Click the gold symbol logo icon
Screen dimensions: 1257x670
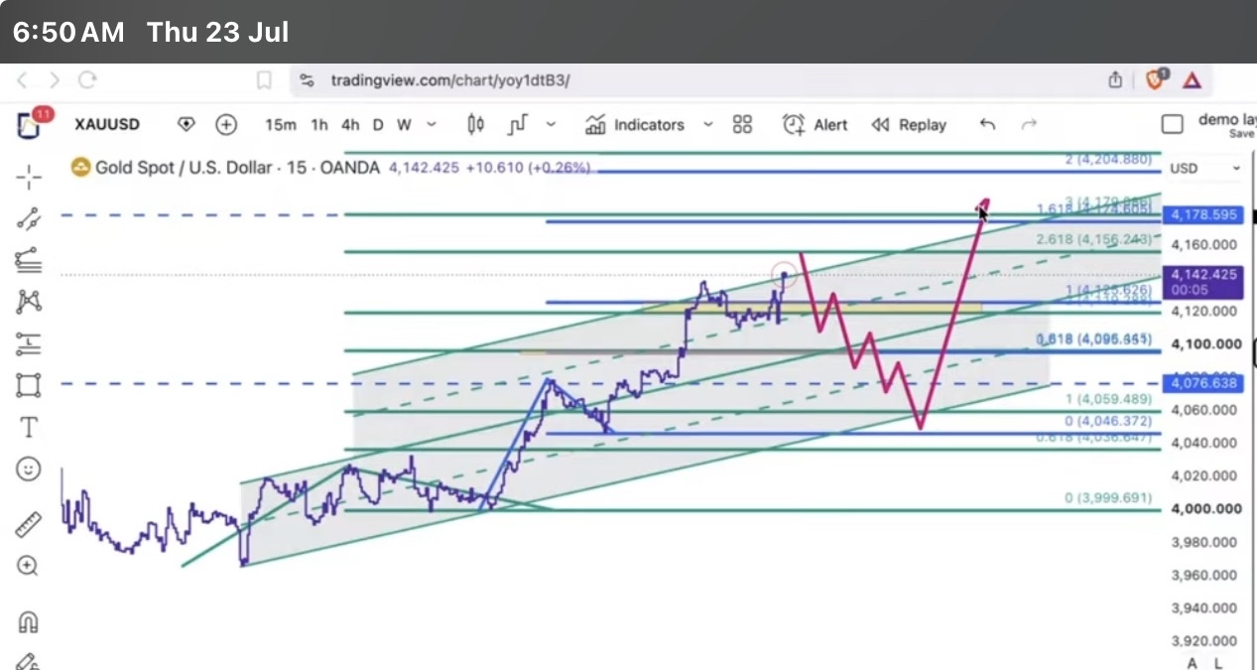click(80, 168)
